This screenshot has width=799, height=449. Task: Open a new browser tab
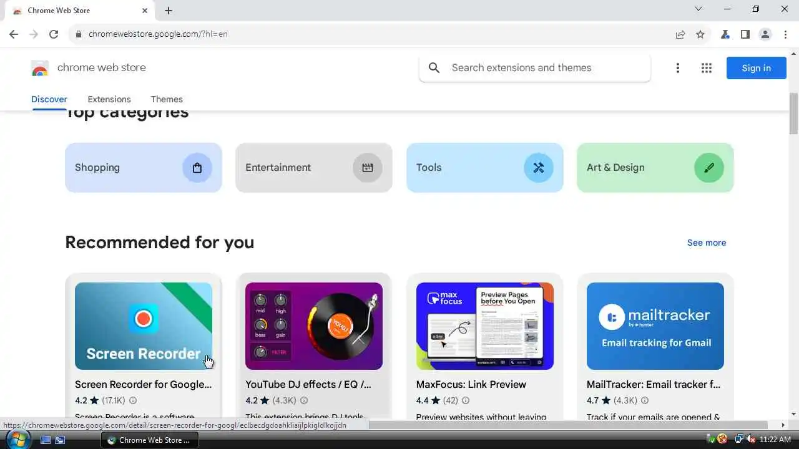(169, 11)
